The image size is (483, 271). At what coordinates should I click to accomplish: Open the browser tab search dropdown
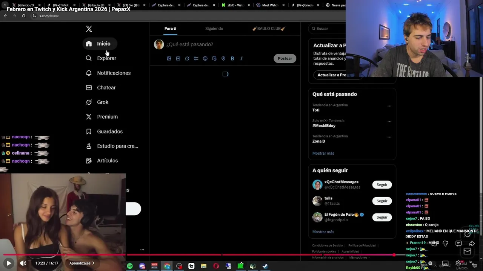click(5, 5)
